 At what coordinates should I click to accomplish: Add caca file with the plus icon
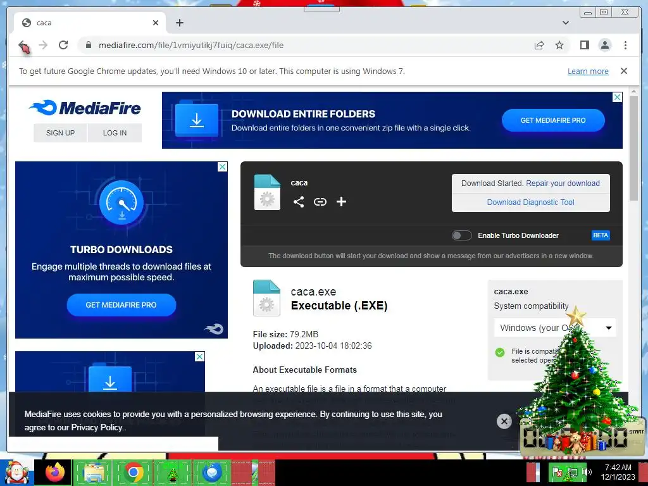(341, 202)
